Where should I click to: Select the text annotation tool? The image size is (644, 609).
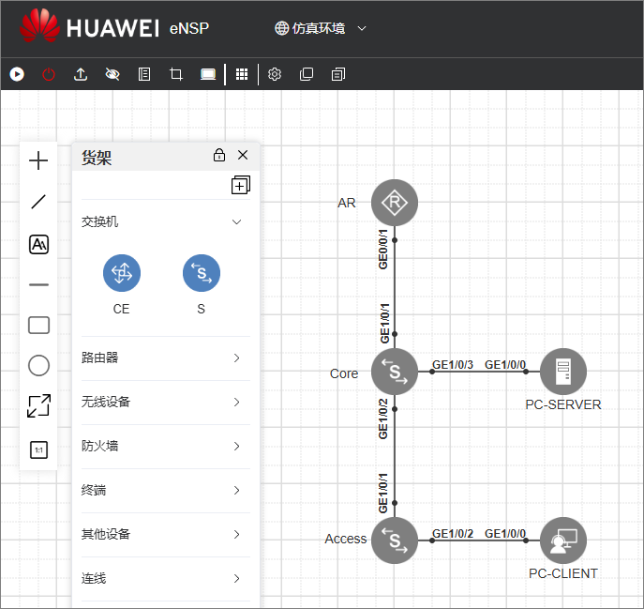pyautogui.click(x=38, y=244)
